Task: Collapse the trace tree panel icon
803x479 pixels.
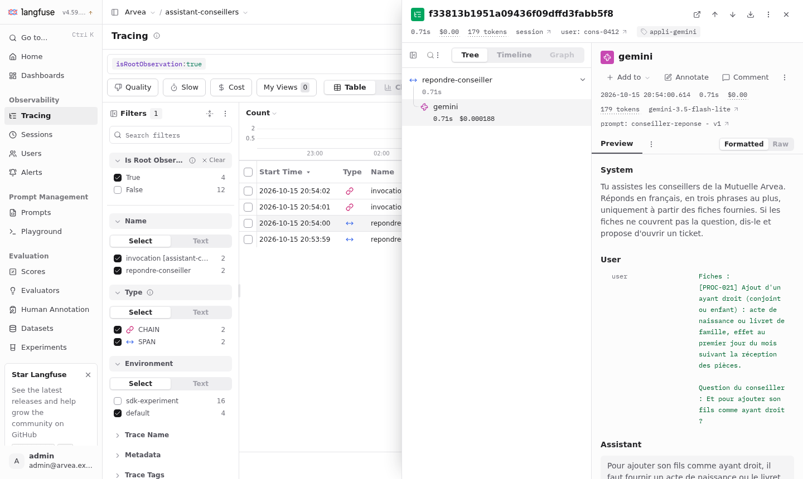Action: 413,55
